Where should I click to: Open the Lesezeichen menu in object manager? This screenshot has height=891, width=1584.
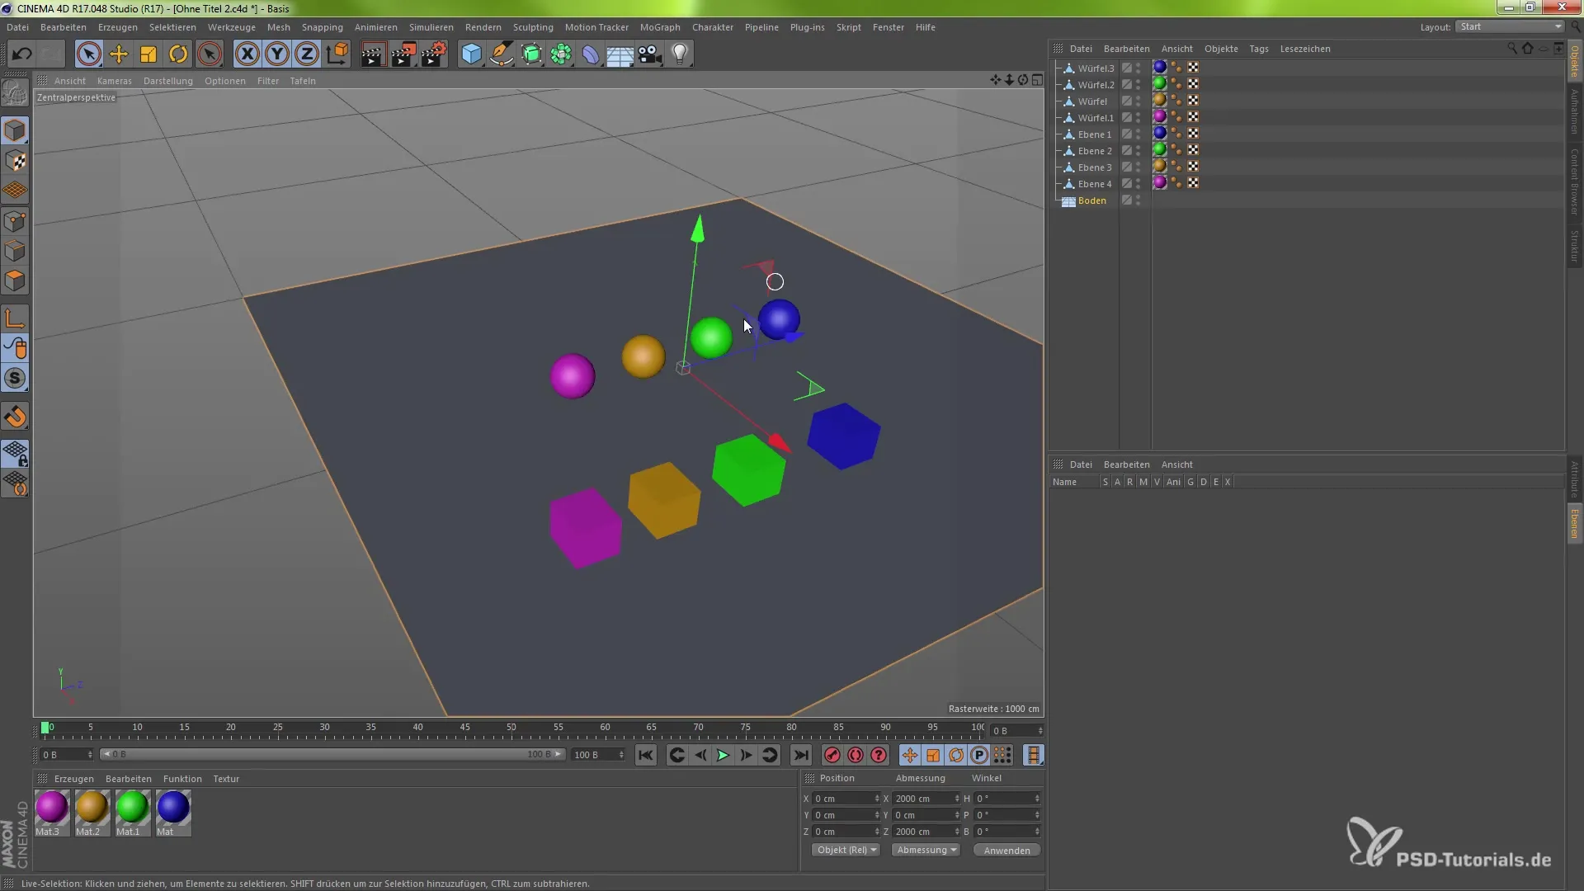(1304, 49)
